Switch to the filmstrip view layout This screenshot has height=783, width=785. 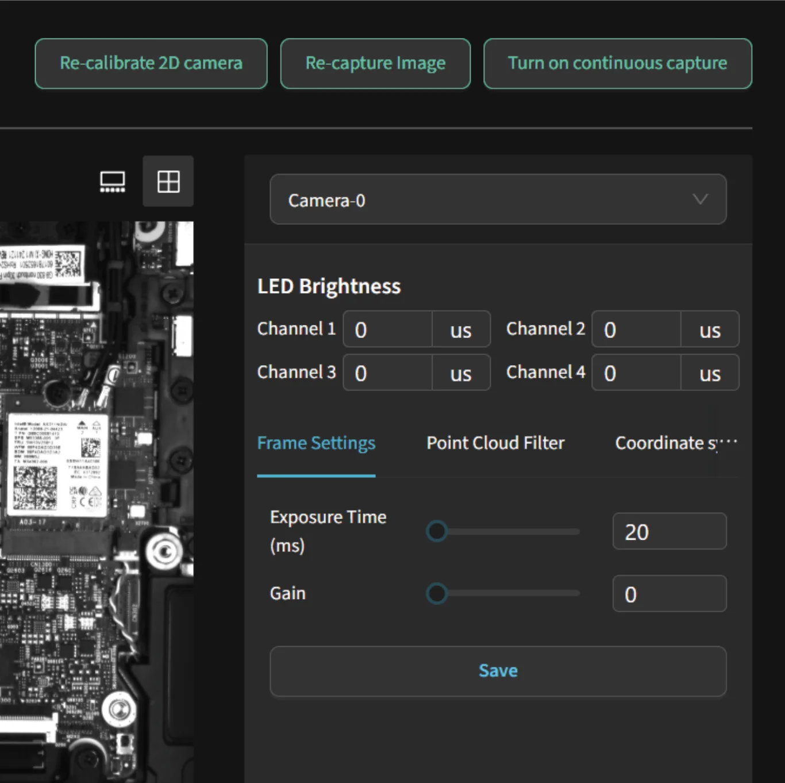click(112, 181)
